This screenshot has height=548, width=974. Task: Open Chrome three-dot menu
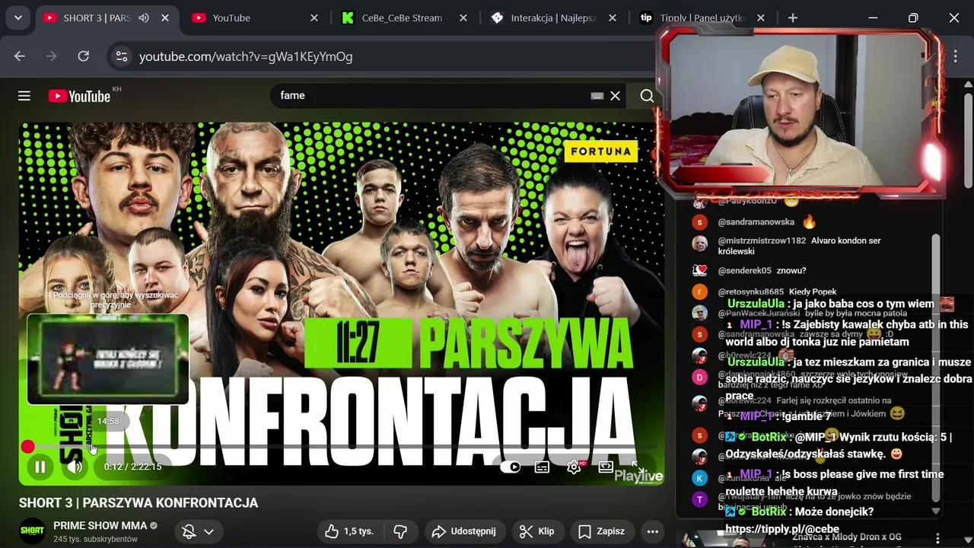tap(956, 56)
